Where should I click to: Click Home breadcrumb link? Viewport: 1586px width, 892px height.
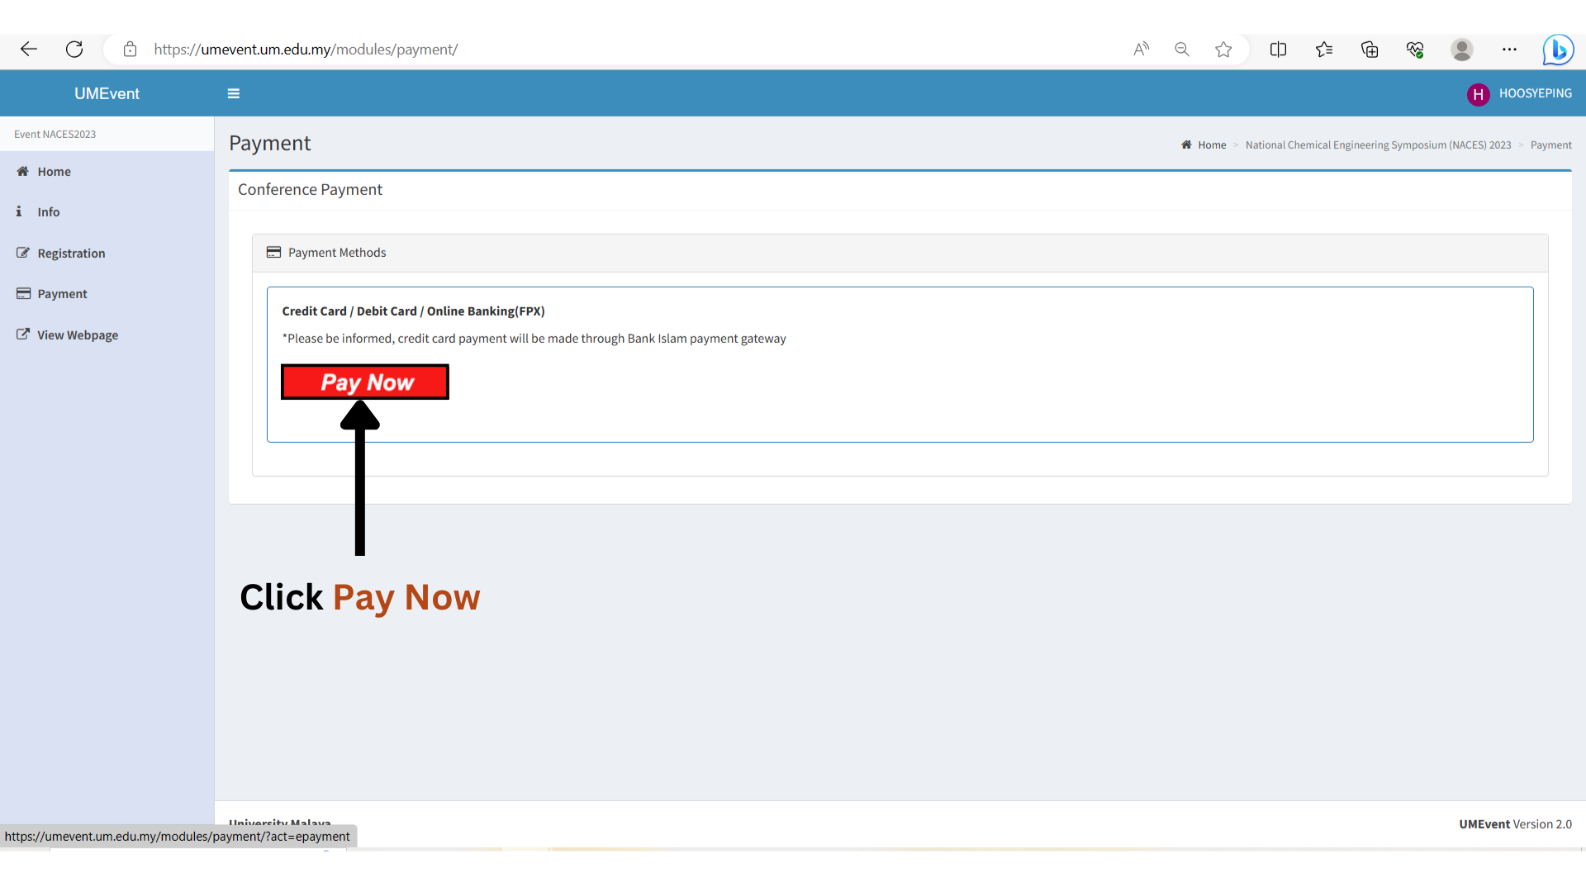1212,145
